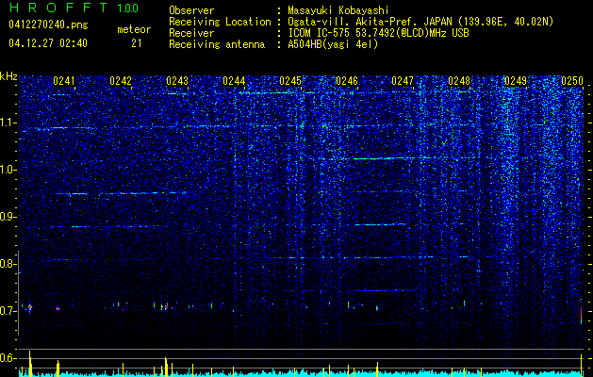Click the 0245 time marker

click(290, 81)
